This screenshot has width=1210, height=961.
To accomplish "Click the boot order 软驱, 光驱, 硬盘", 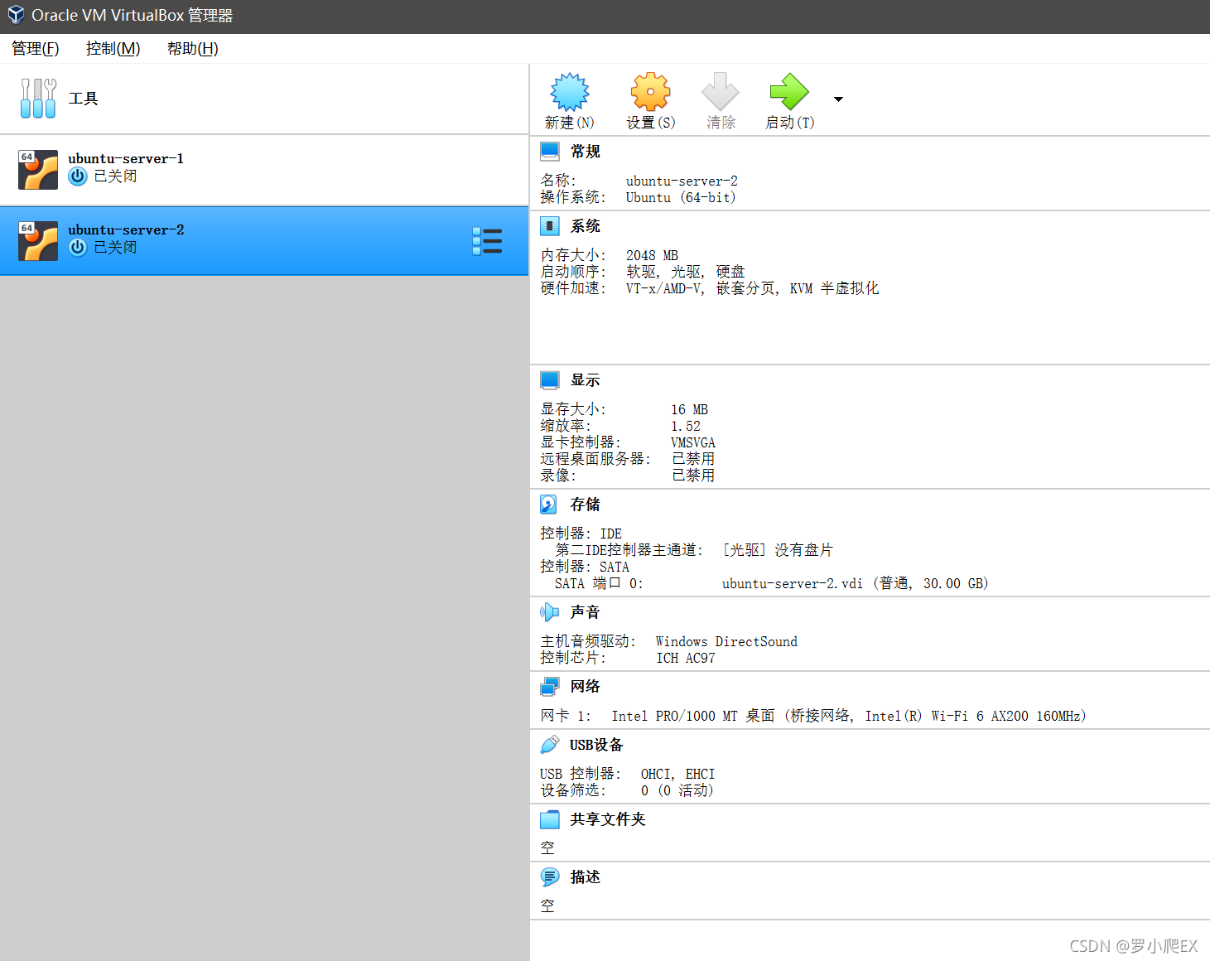I will click(x=686, y=272).
